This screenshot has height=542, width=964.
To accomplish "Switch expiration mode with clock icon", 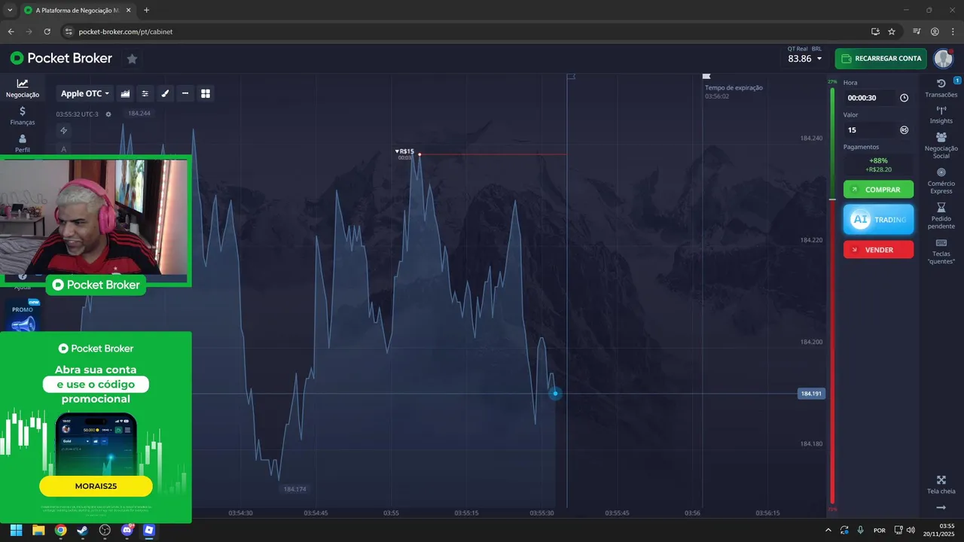I will 904,98.
